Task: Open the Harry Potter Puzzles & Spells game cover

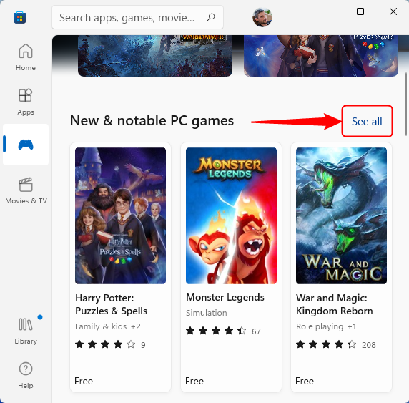Action: (x=120, y=215)
